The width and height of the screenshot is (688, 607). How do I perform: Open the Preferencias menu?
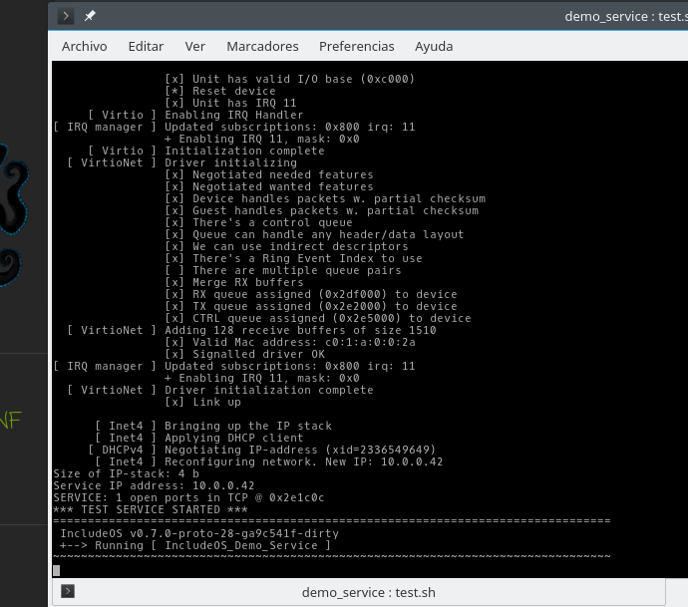click(x=356, y=46)
